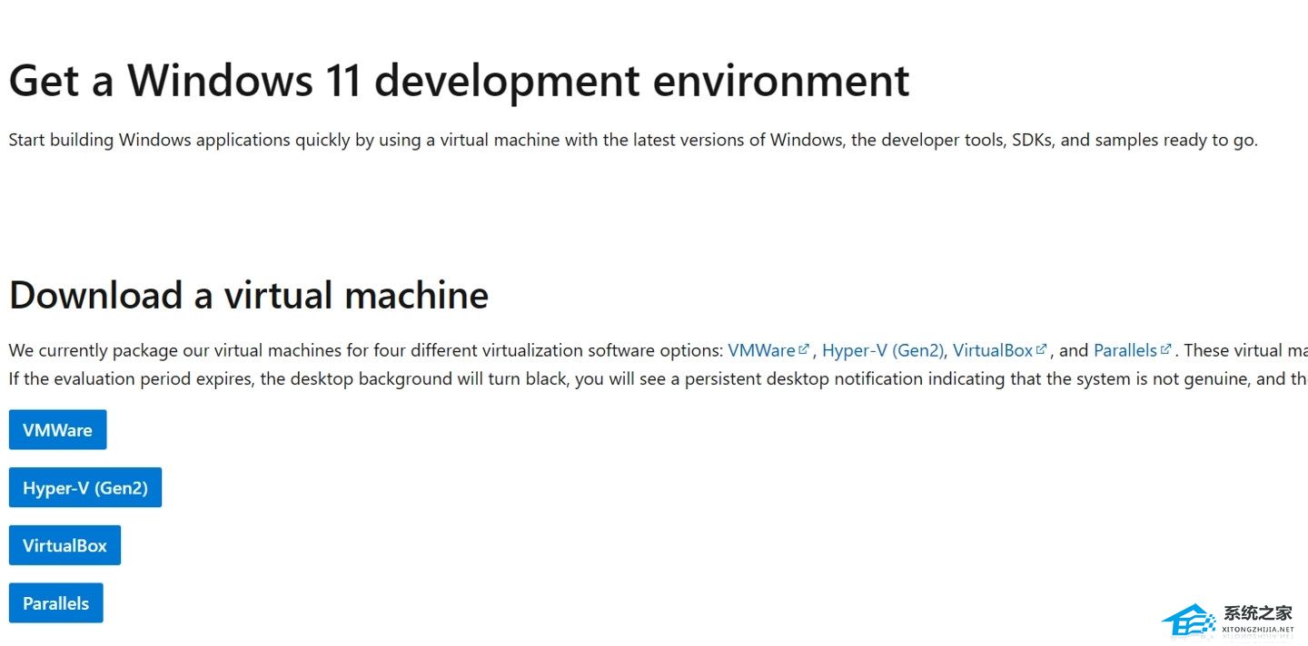Click the 'Start building Windows applications' intro sentence
This screenshot has width=1308, height=646.
[x=632, y=140]
